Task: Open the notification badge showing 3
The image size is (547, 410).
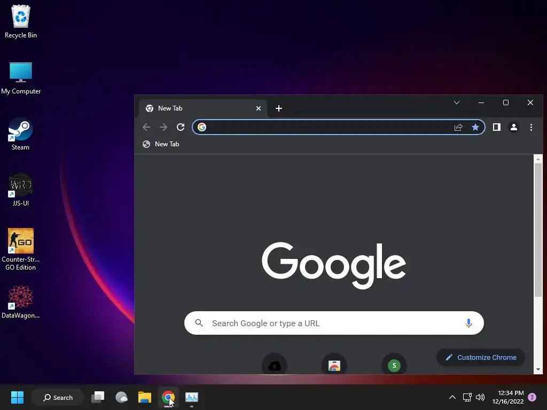Action: [x=532, y=397]
